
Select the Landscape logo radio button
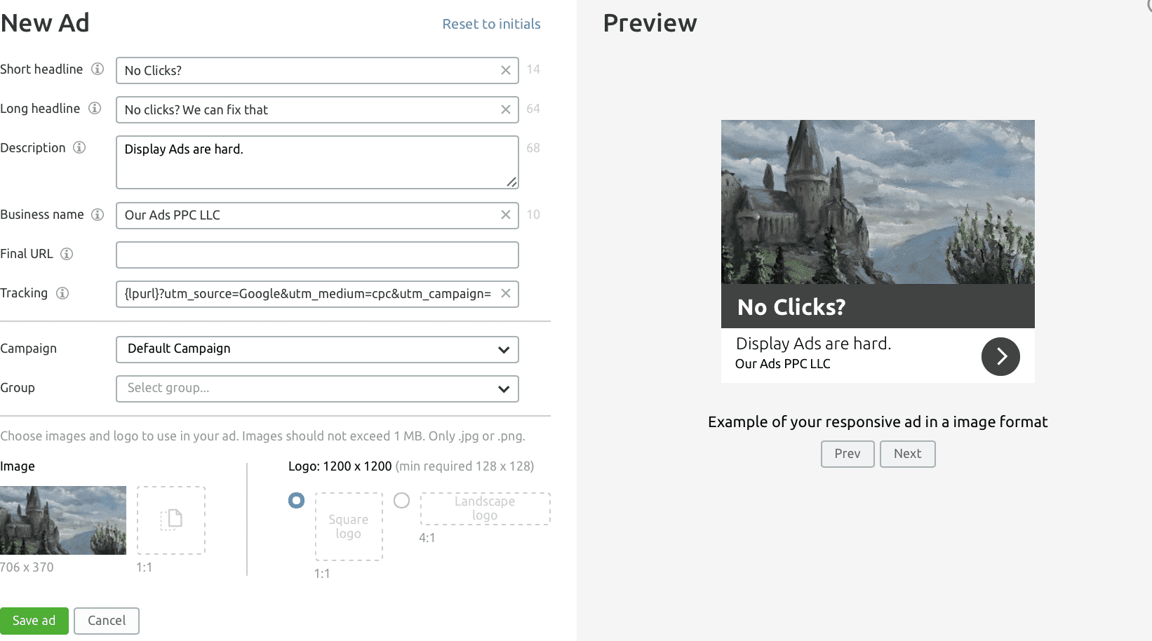point(401,500)
